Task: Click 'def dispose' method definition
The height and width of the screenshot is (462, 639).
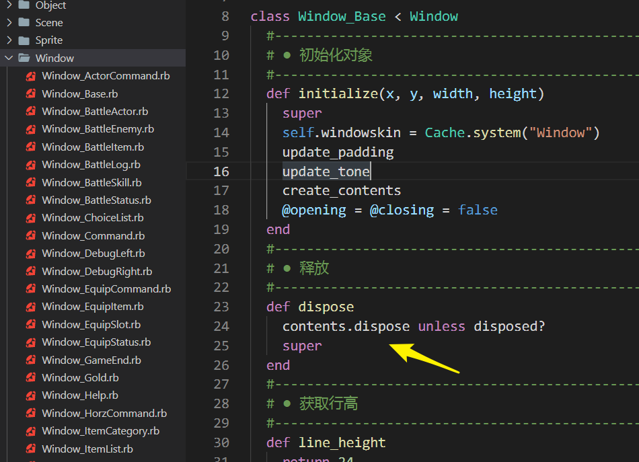Action: click(x=310, y=307)
